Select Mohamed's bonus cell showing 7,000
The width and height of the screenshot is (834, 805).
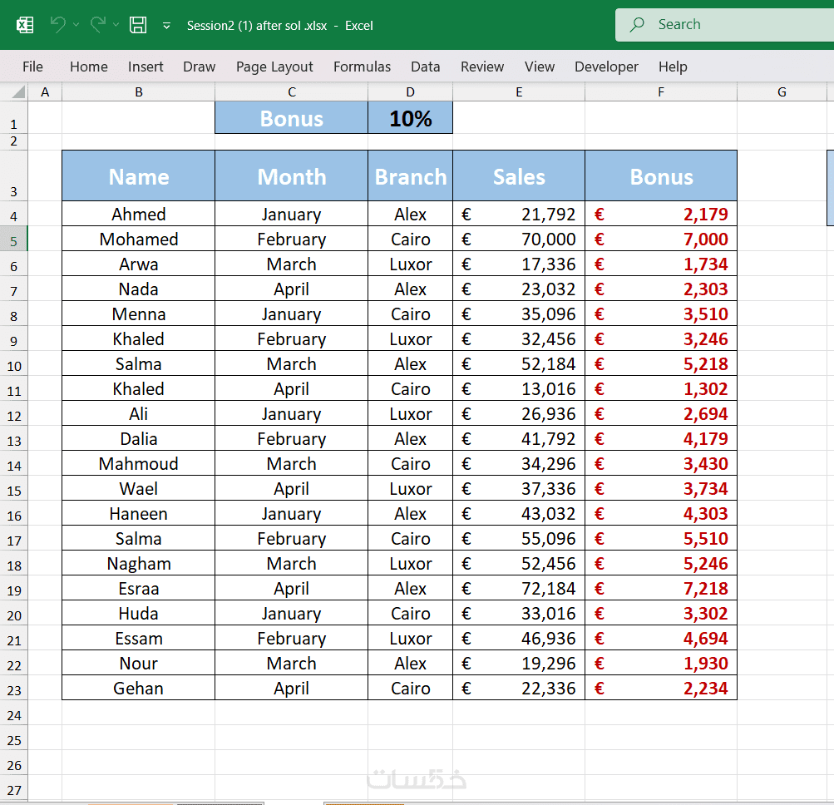[661, 240]
